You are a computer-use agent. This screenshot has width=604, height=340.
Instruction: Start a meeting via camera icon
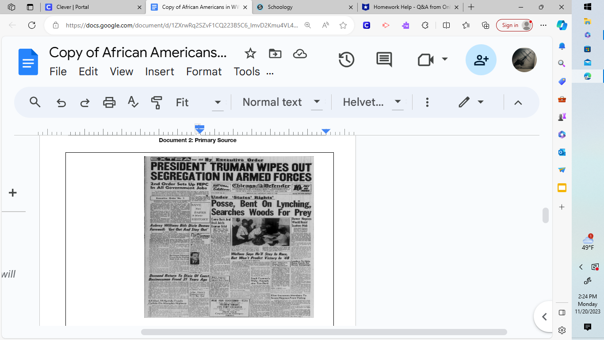pyautogui.click(x=425, y=60)
